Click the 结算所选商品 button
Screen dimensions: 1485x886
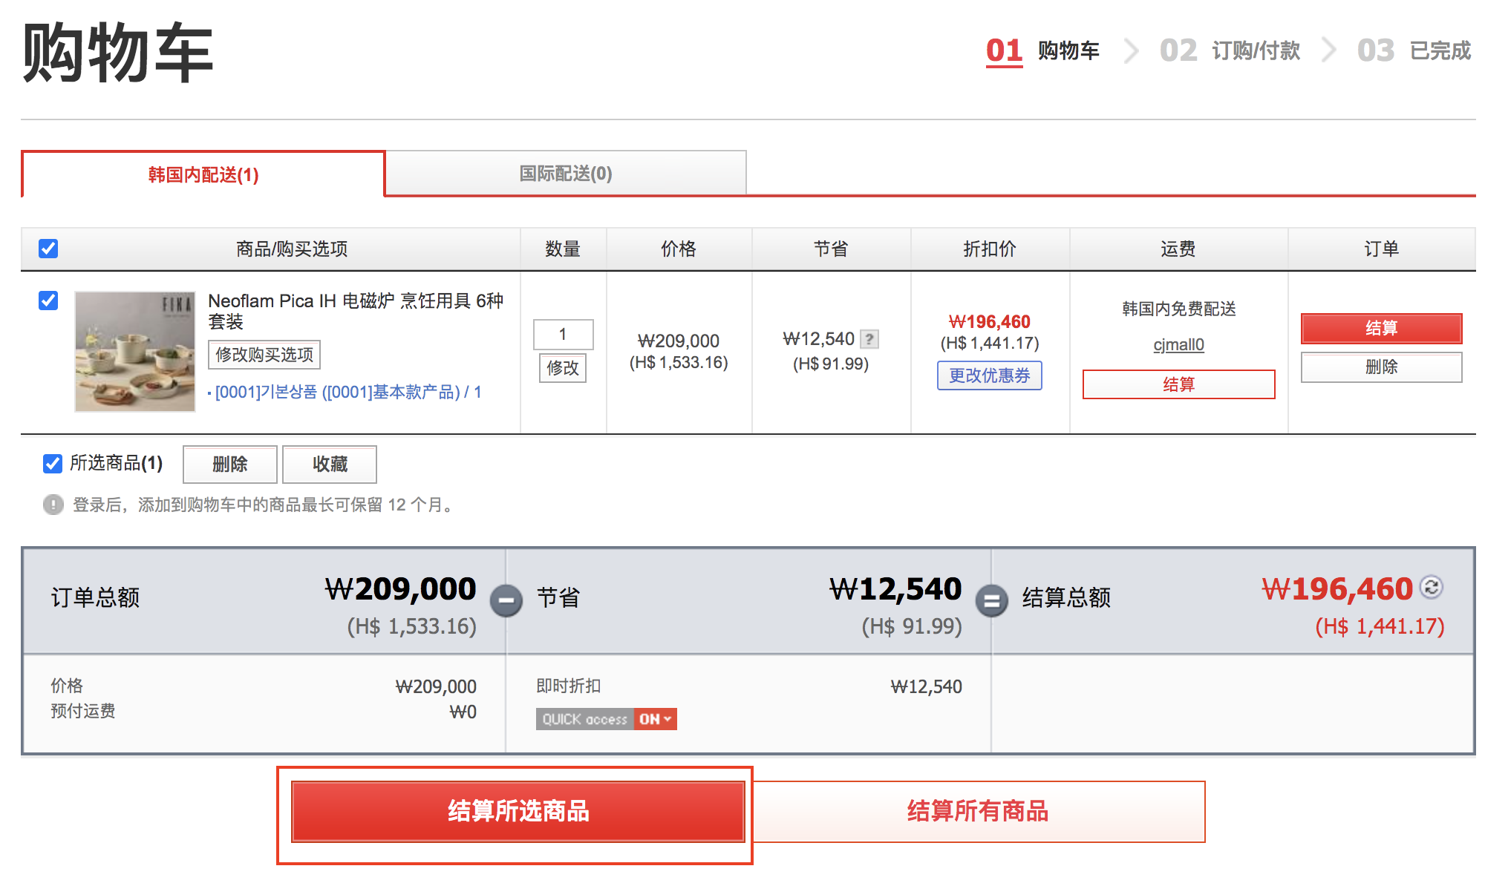tap(518, 811)
